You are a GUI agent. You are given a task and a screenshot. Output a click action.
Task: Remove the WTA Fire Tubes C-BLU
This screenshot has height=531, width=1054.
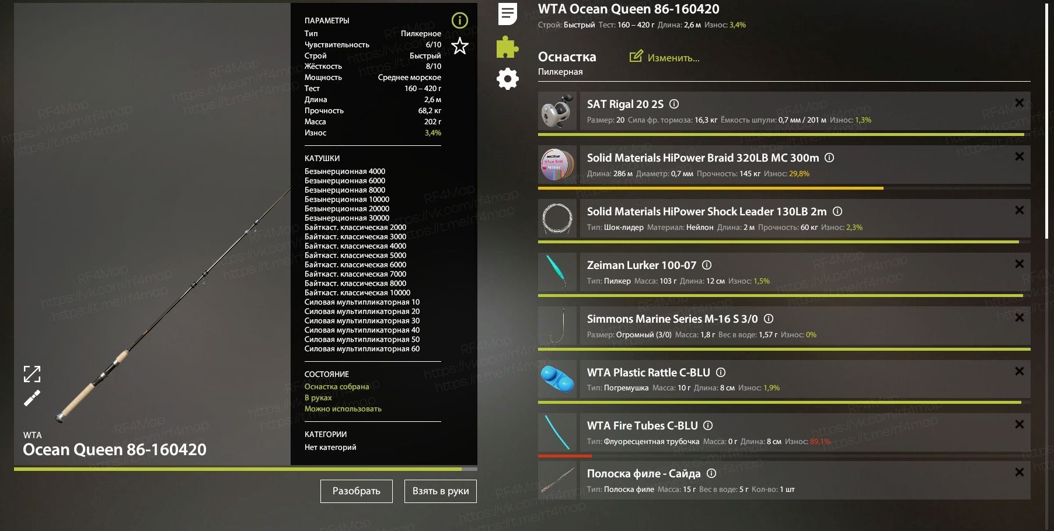pyautogui.click(x=1019, y=424)
